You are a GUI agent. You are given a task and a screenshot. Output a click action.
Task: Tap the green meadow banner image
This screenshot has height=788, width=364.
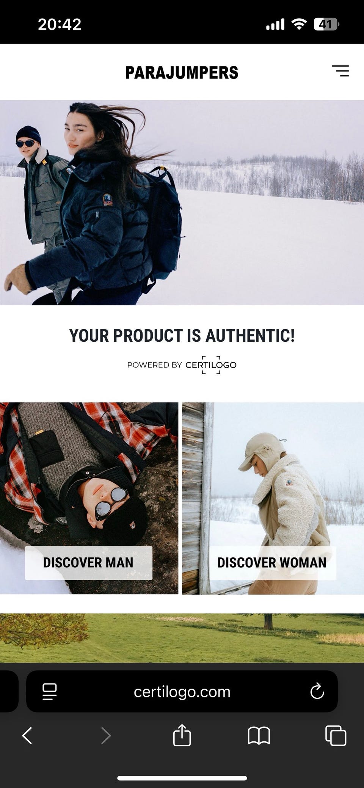182,638
